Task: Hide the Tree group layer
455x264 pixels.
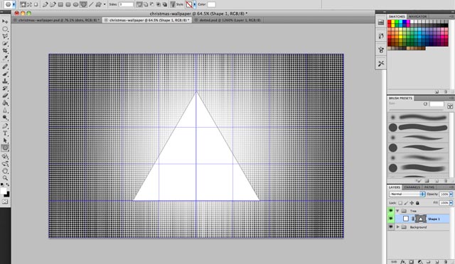Action: [391, 211]
